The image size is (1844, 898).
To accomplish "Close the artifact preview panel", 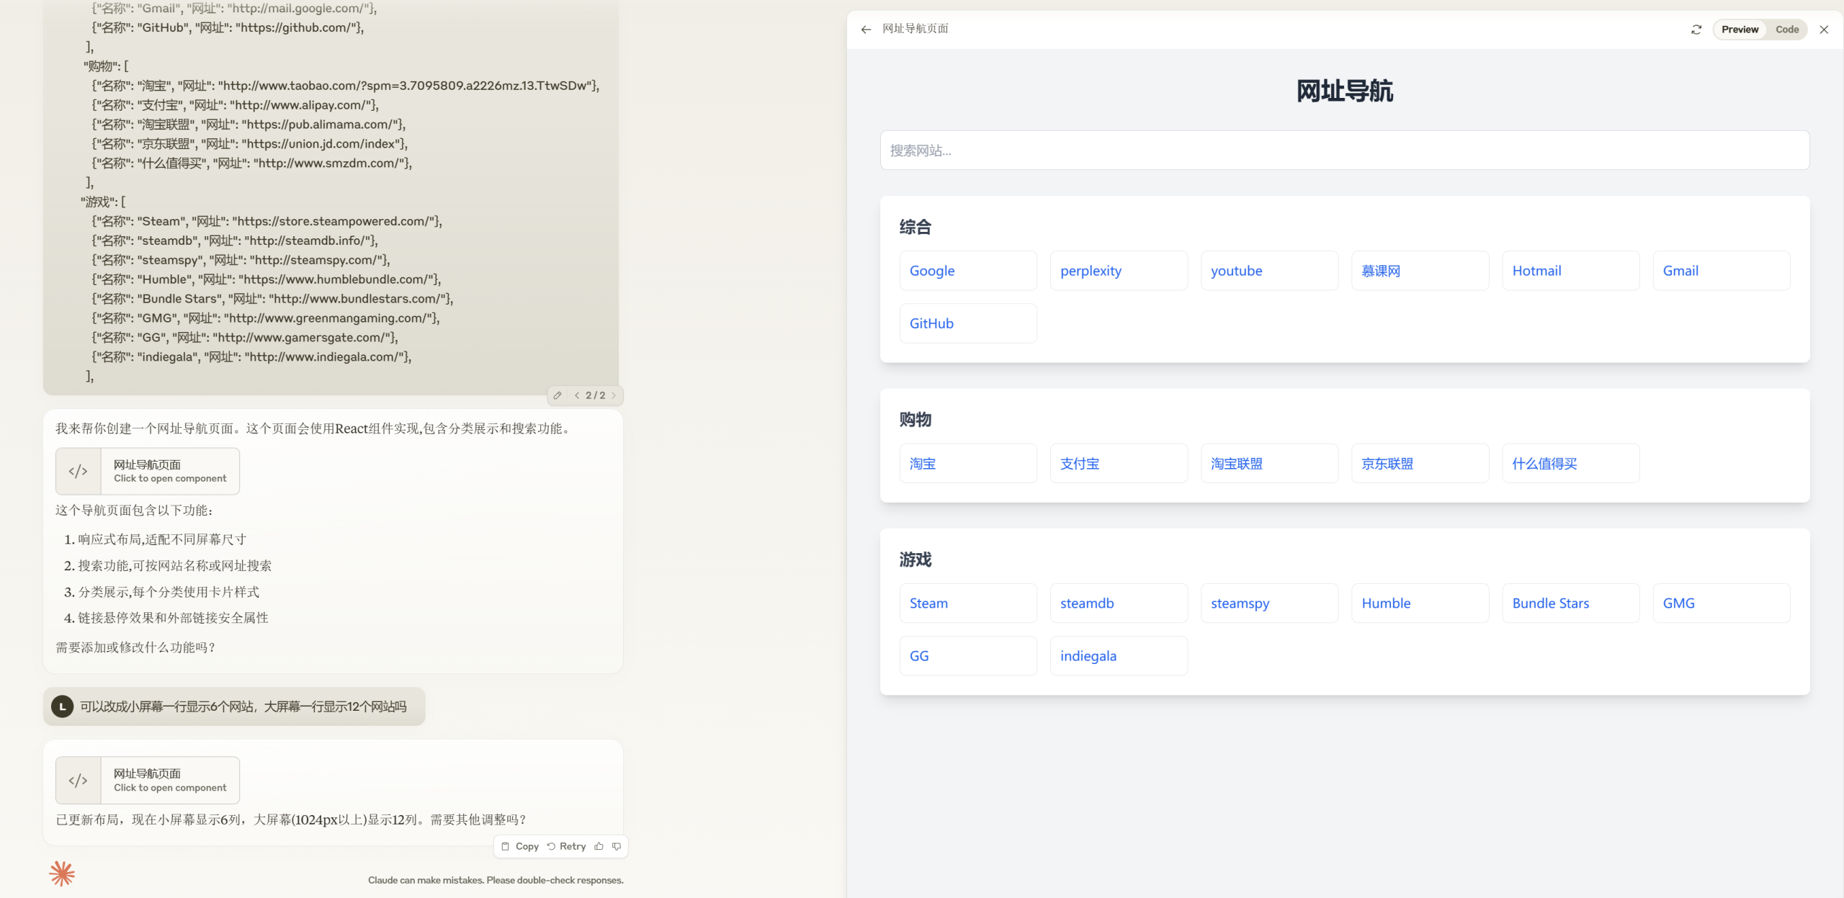I will pos(1824,30).
